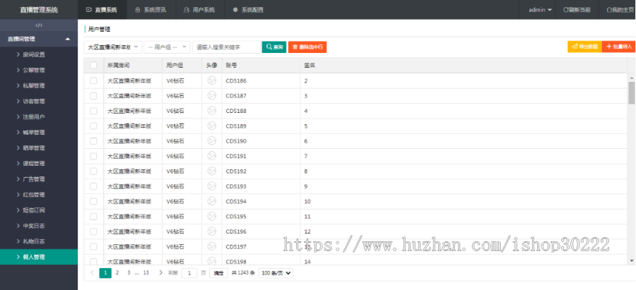Viewport: 636px width, 290px height.
Task: Click the 刷新当前 refresh icon
Action: pos(566,10)
